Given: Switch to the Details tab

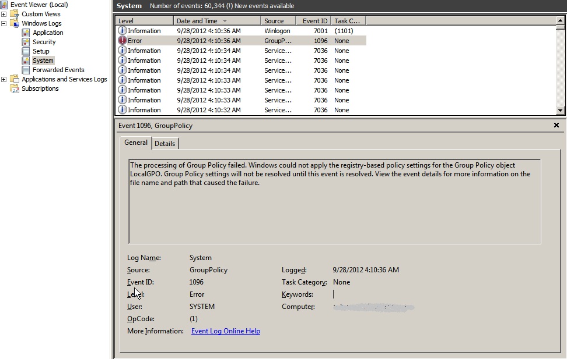Looking at the screenshot, I should coord(165,143).
